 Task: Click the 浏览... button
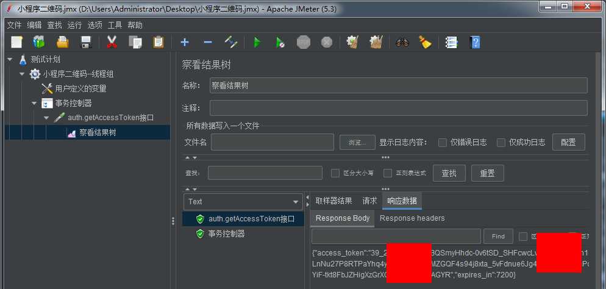[x=357, y=143]
